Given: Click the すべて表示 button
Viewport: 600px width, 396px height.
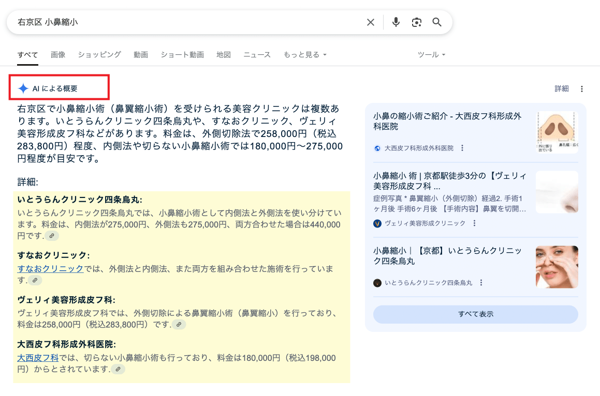Looking at the screenshot, I should click(476, 314).
